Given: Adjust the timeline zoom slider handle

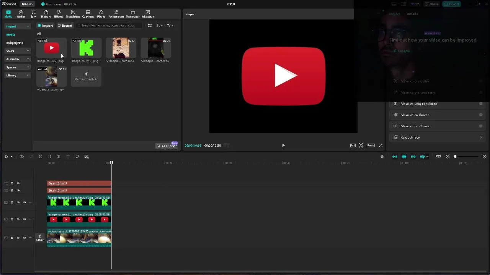Looking at the screenshot, I should point(455,157).
